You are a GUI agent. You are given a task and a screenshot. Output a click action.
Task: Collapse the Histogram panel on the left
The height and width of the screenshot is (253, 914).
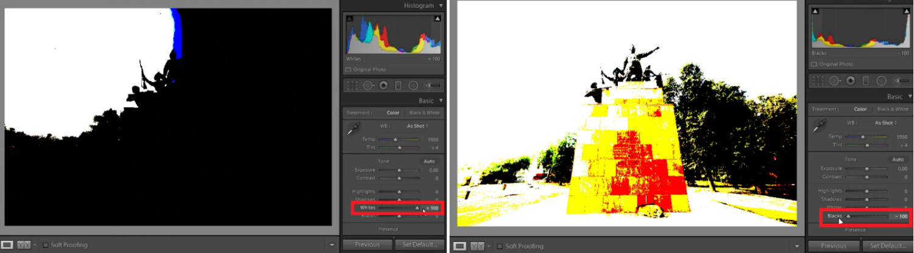[x=441, y=5]
